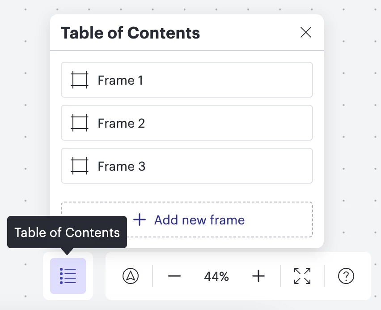This screenshot has height=310, width=381.
Task: Click the fullscreen expand arrows icon
Action: (302, 276)
